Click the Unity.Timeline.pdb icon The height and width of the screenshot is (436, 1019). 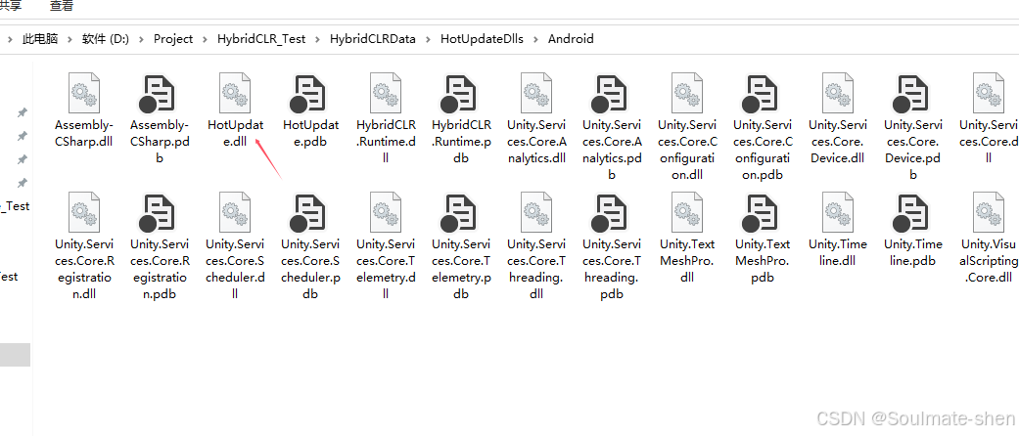tap(911, 214)
